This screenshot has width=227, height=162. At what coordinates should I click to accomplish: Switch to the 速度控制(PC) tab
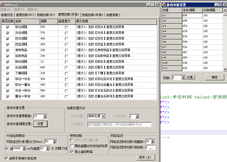click(x=25, y=15)
